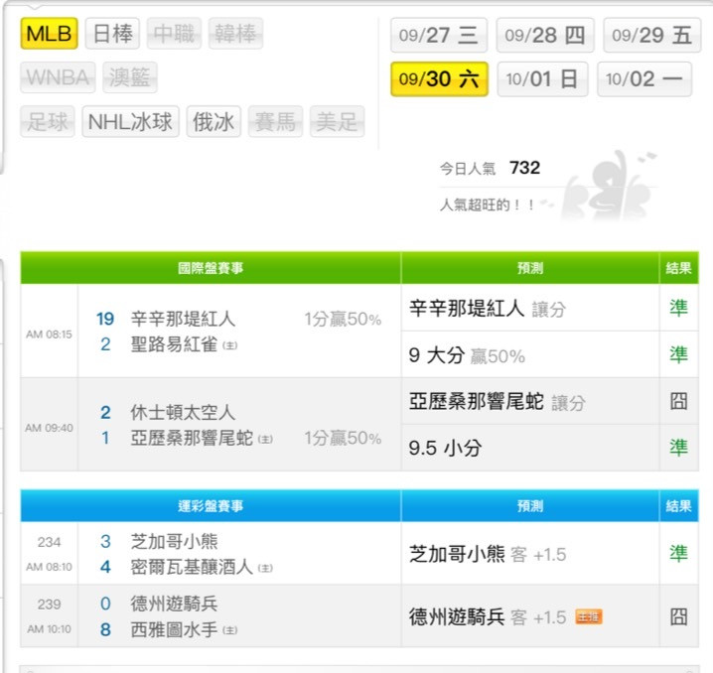Click team name 聖路易紅雀
This screenshot has height=673, width=713.
pyautogui.click(x=174, y=344)
